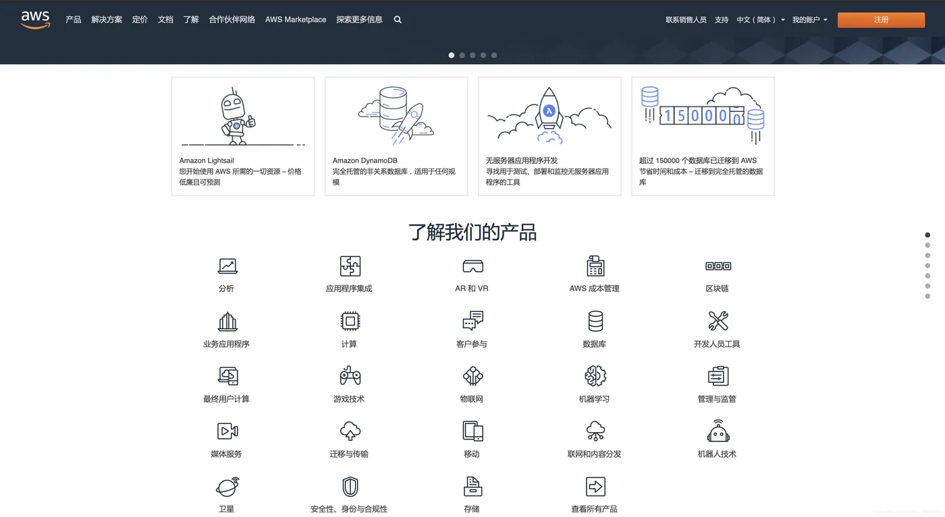Go to AWS Marketplace
The width and height of the screenshot is (945, 517).
tap(296, 20)
